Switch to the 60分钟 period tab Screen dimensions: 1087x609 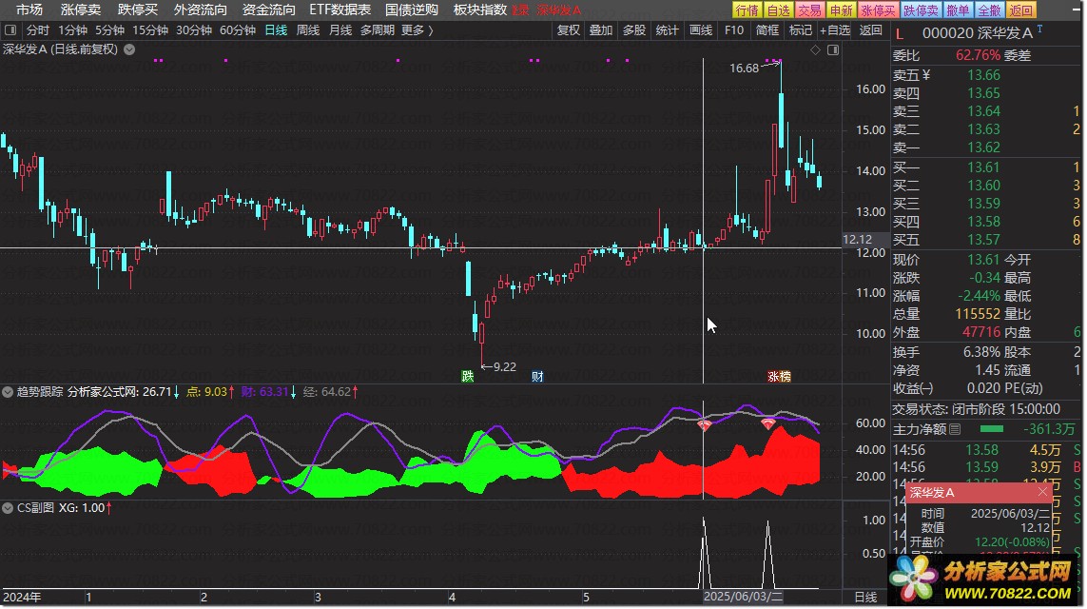click(x=237, y=30)
